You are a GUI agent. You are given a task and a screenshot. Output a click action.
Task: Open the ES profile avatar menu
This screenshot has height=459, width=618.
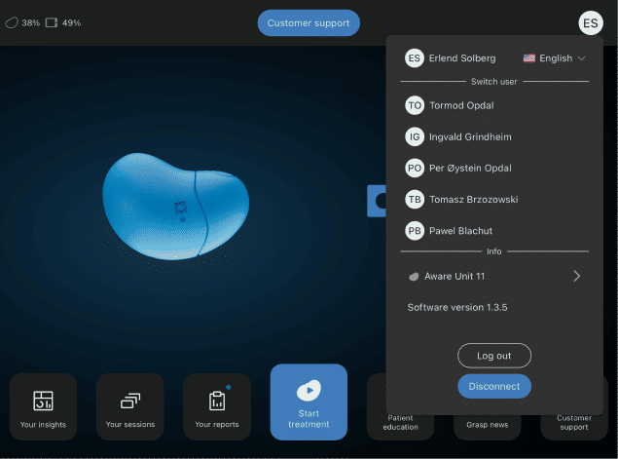pos(591,23)
